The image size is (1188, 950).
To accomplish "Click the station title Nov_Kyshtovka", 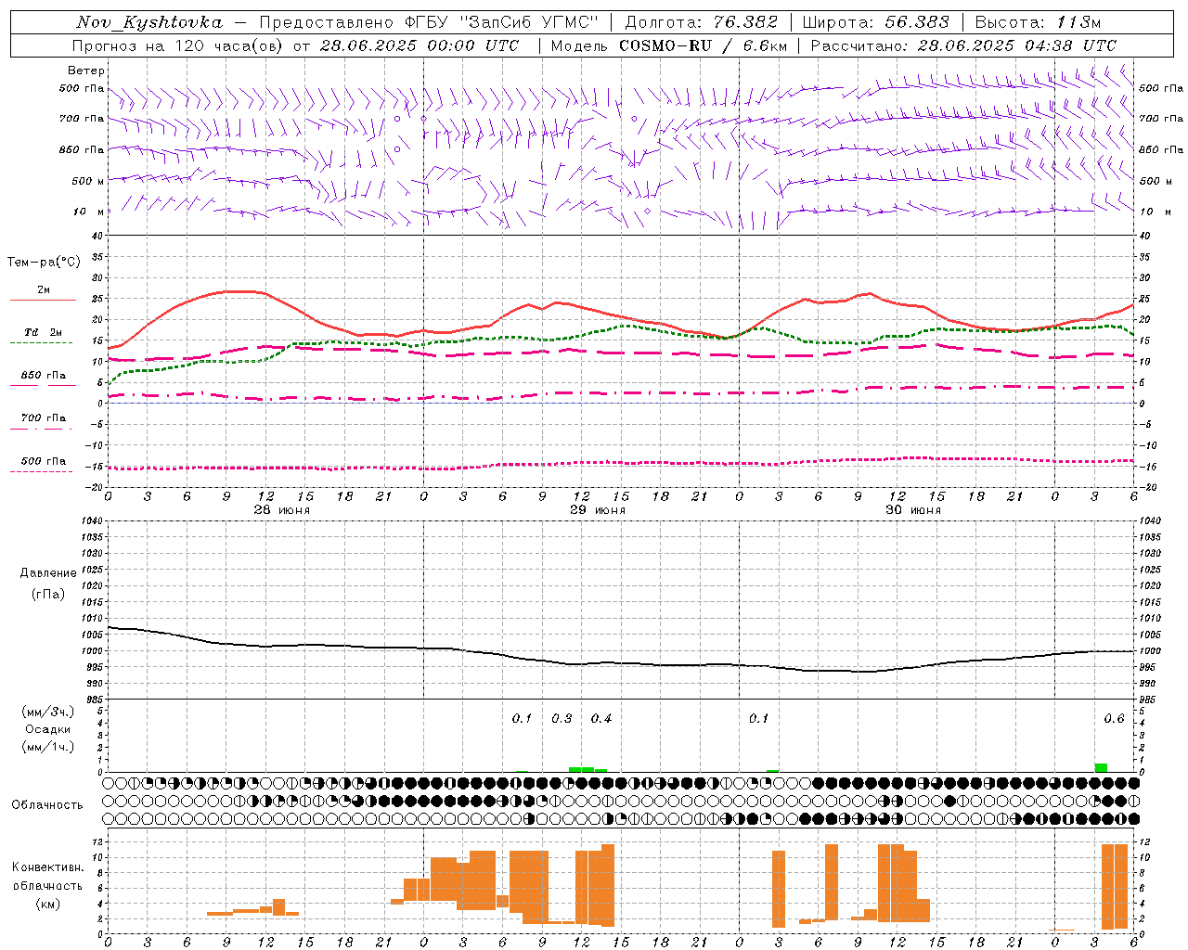I will (x=149, y=22).
